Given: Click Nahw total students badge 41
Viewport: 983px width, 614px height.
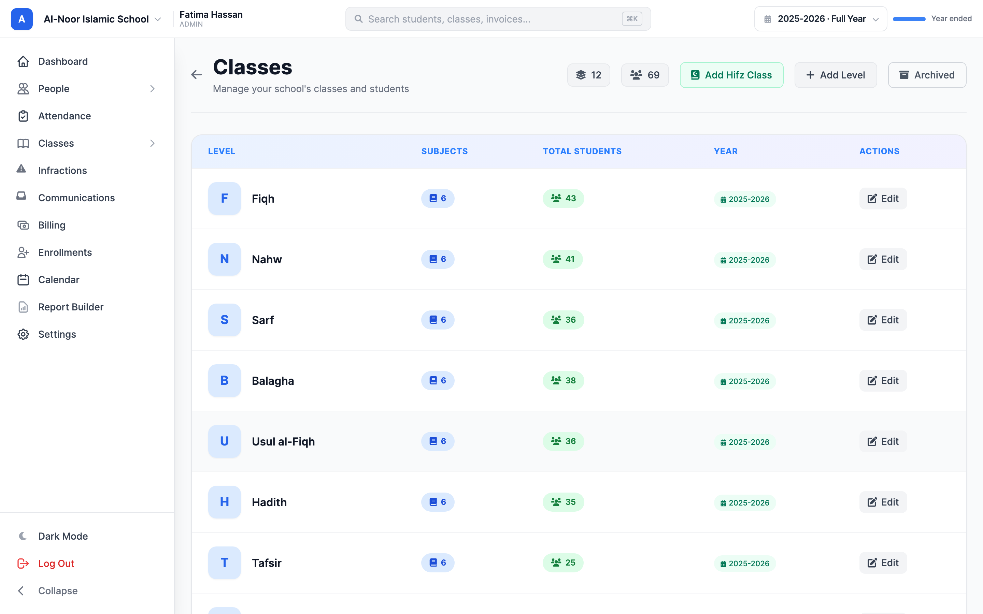Looking at the screenshot, I should 562,259.
